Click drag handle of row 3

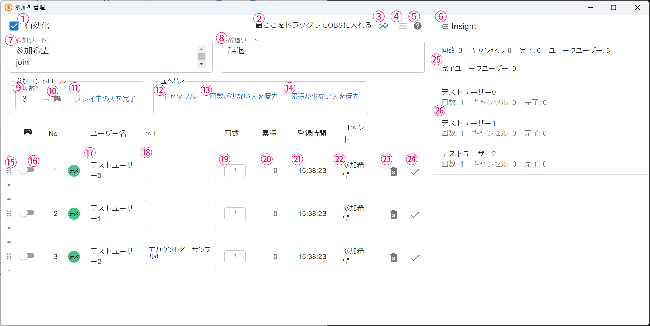click(9, 256)
